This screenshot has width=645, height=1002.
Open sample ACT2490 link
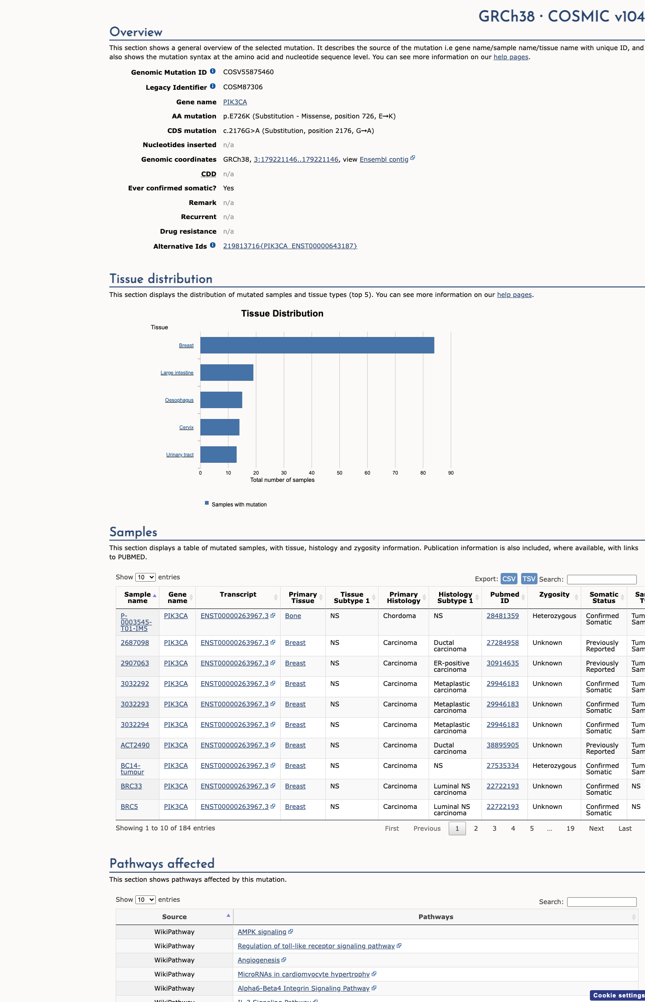135,745
